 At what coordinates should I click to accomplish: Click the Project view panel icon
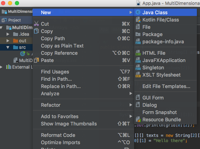(4, 20)
